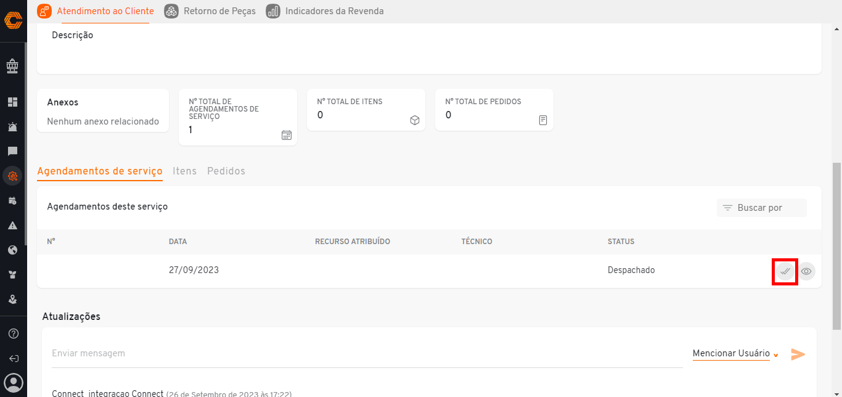The width and height of the screenshot is (842, 397).
Task: Open the alarm siren sidebar icon
Action: coord(12,127)
